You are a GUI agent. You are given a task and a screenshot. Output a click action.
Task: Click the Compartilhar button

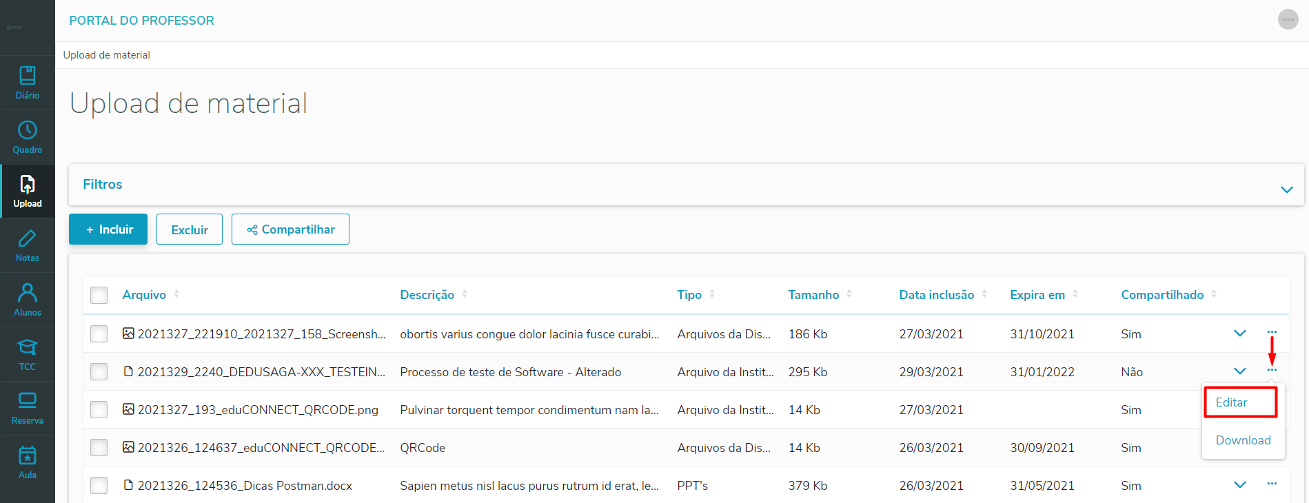click(290, 229)
